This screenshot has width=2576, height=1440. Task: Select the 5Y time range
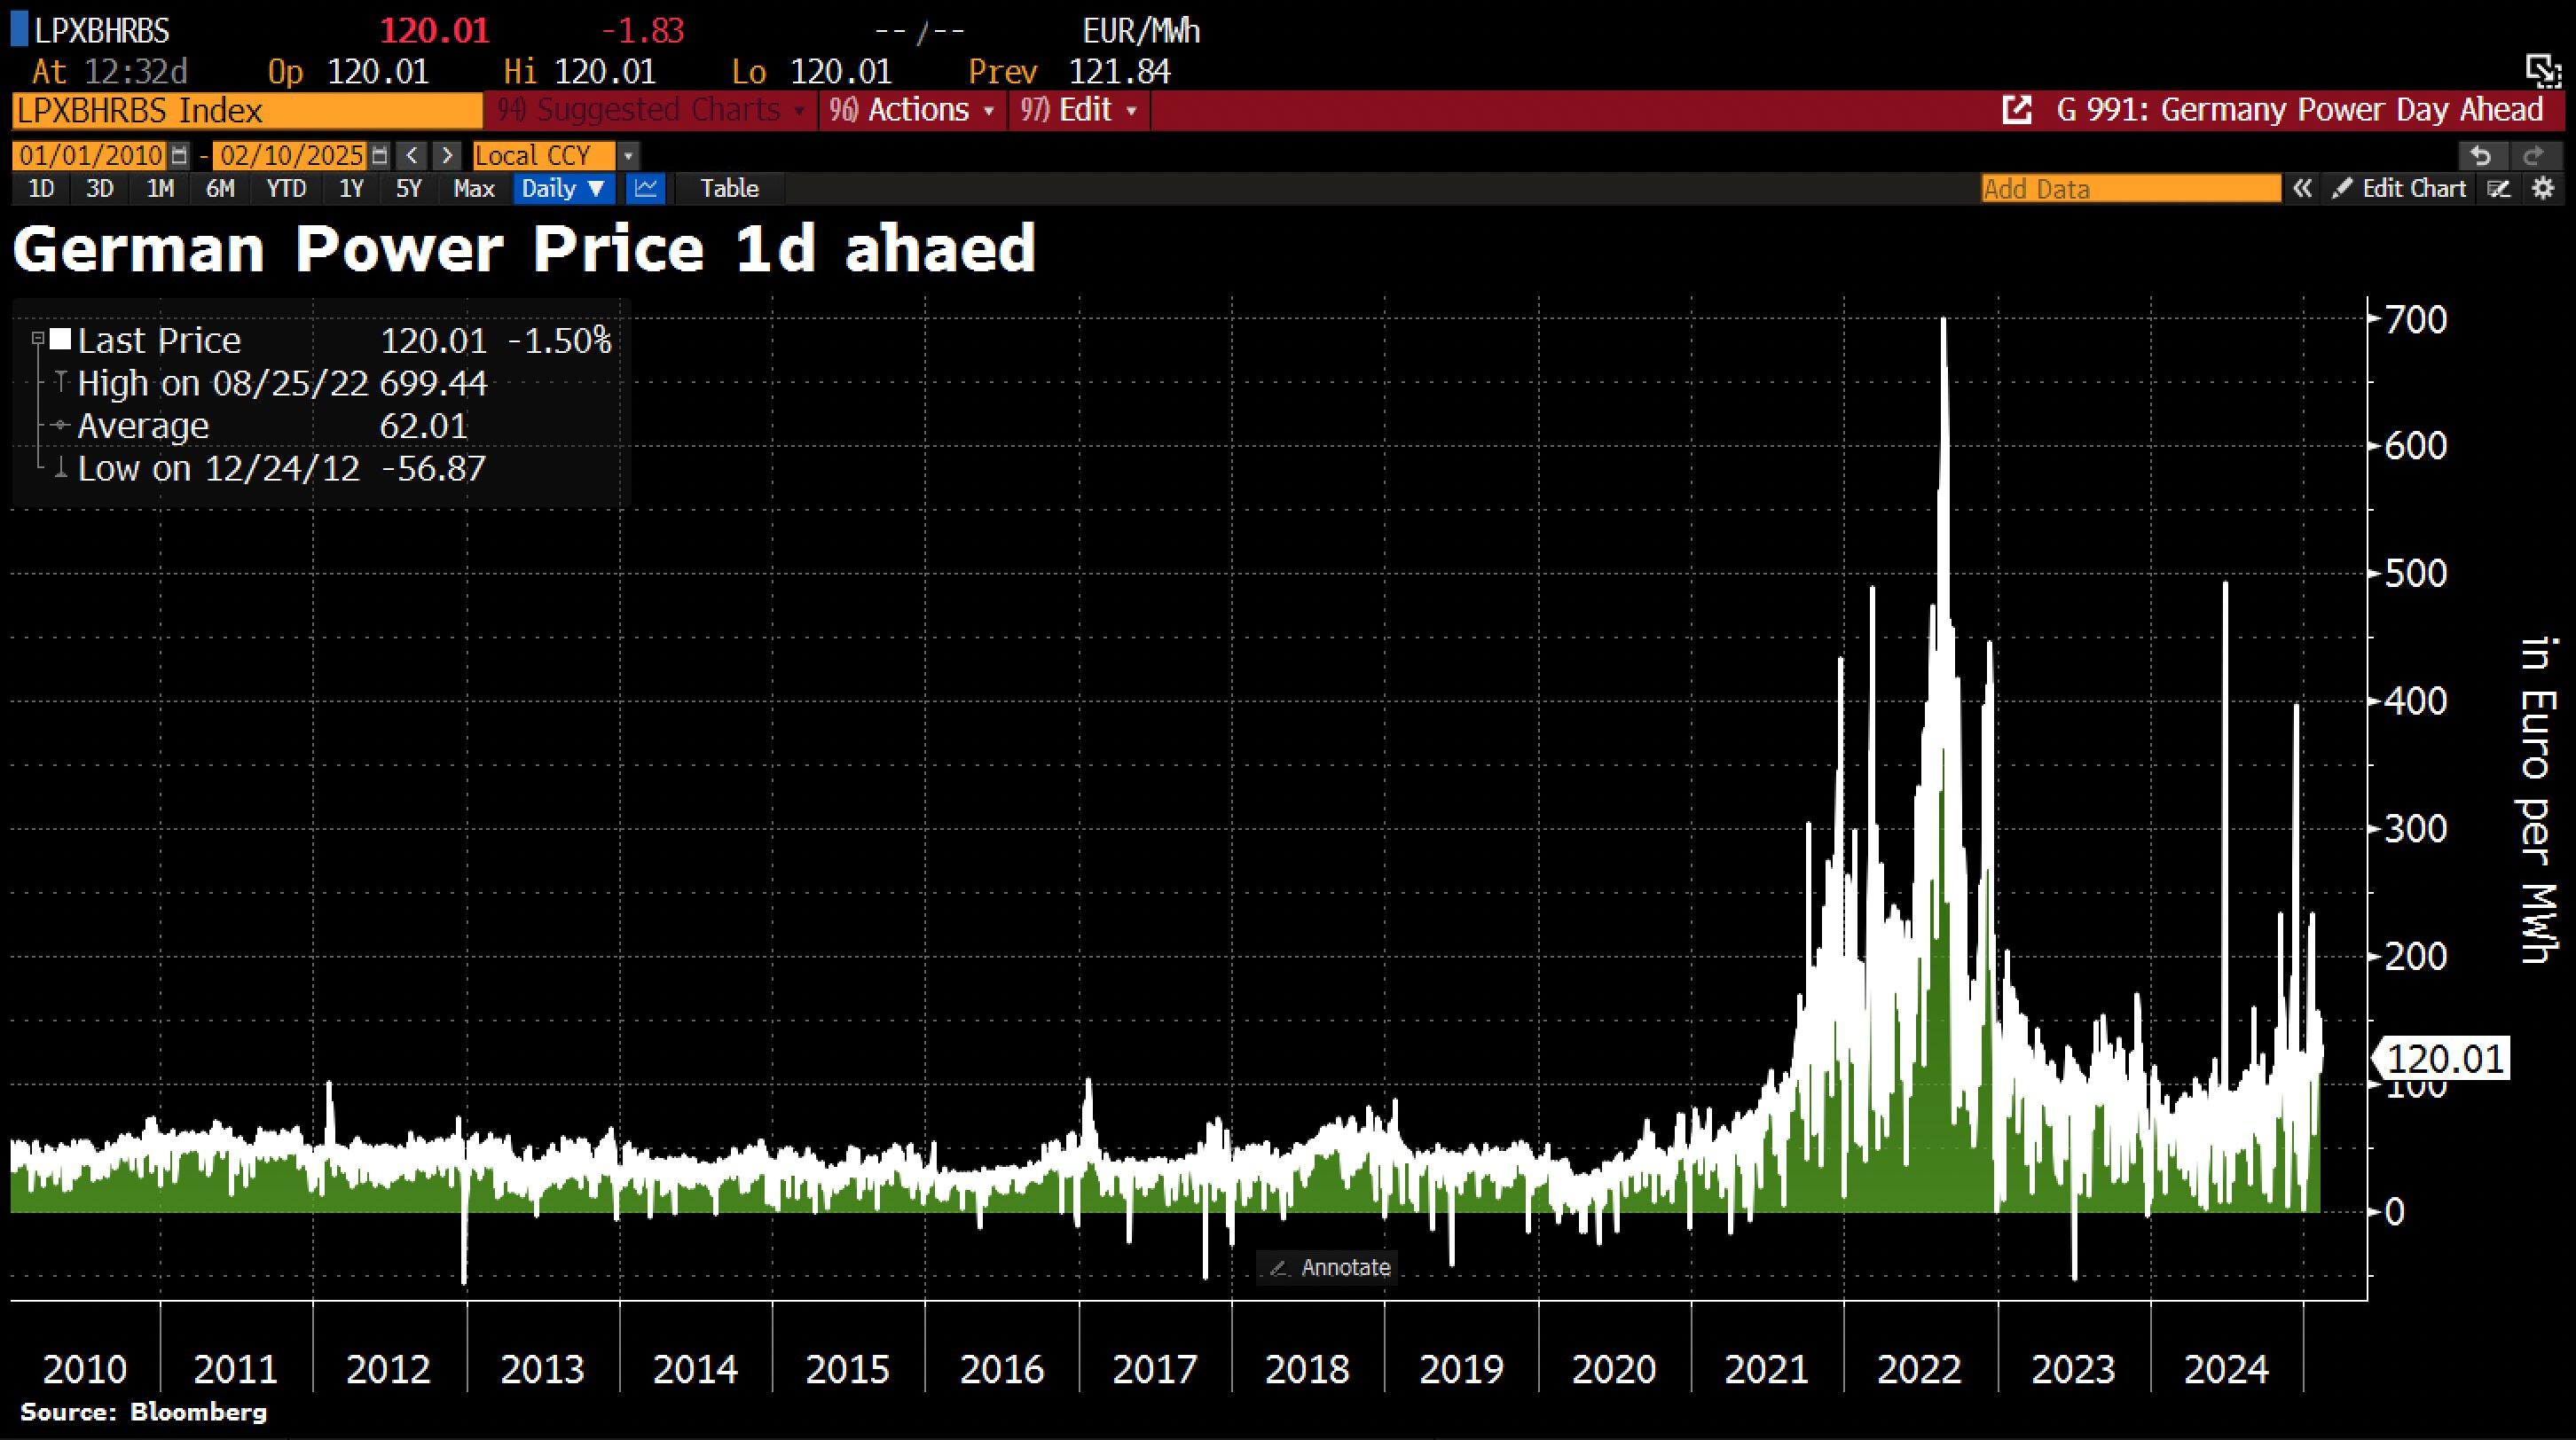pyautogui.click(x=408, y=189)
